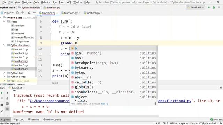Open the function4.py traceback file link

tap(175, 101)
